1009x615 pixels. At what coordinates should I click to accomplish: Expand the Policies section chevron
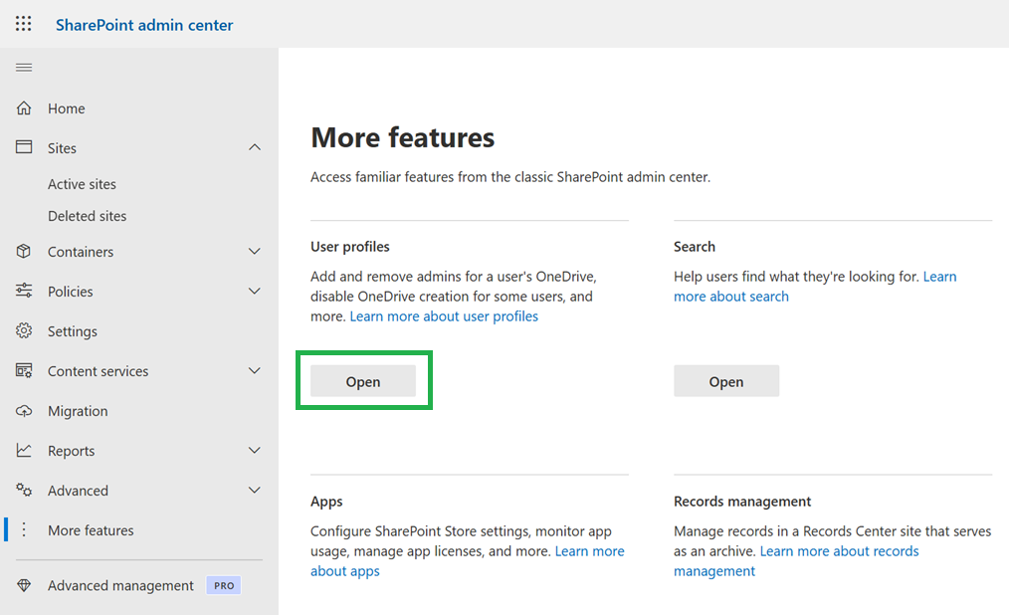pos(255,291)
